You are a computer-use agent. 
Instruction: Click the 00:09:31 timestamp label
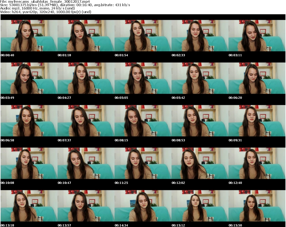point(235,140)
